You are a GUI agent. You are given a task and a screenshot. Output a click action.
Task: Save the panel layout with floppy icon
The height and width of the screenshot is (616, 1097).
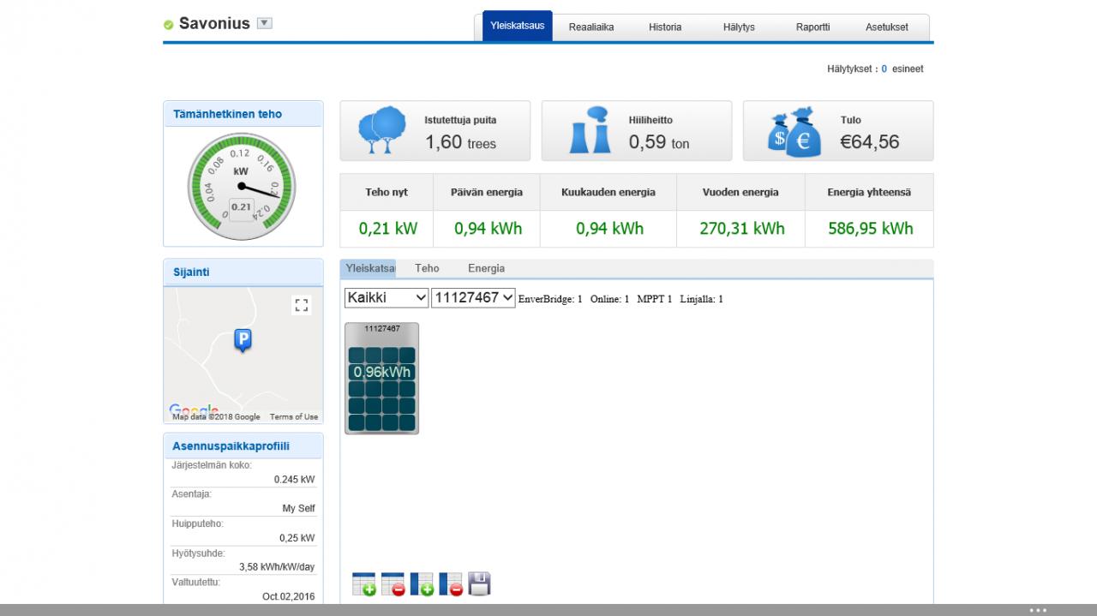point(479,583)
